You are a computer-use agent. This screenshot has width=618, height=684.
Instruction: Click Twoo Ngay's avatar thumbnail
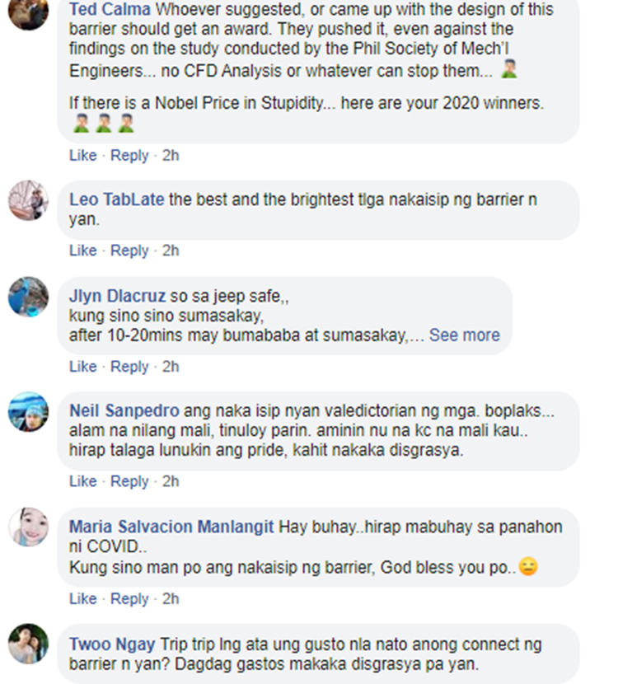pos(28,644)
